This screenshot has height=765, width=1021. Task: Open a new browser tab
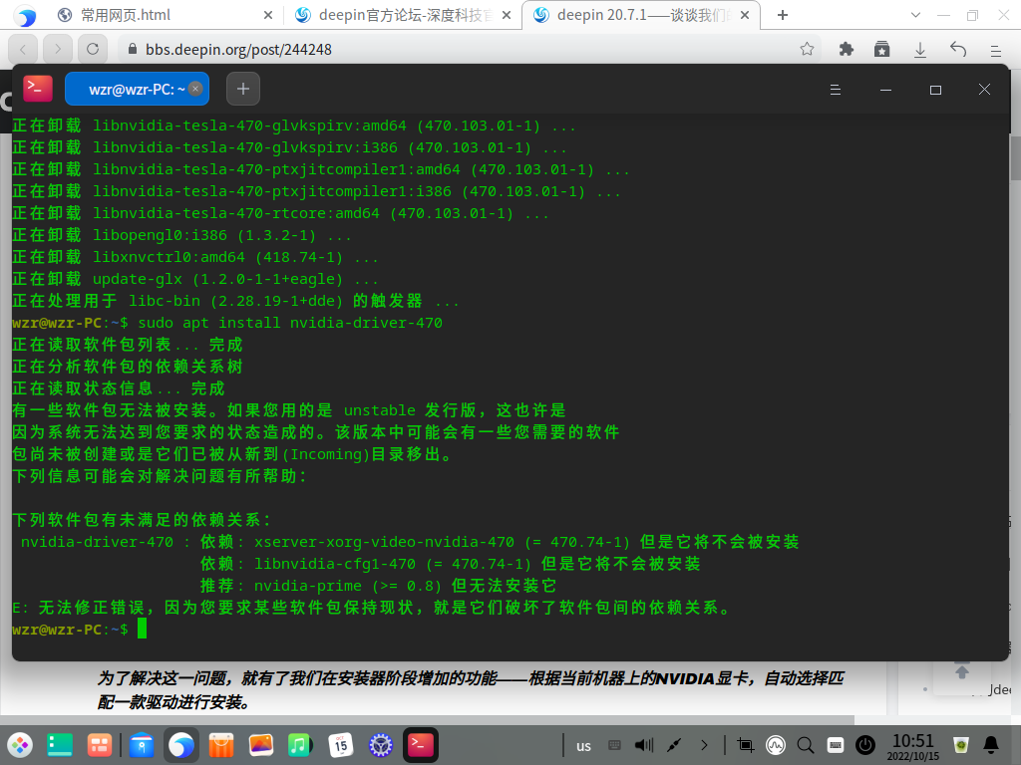click(783, 15)
